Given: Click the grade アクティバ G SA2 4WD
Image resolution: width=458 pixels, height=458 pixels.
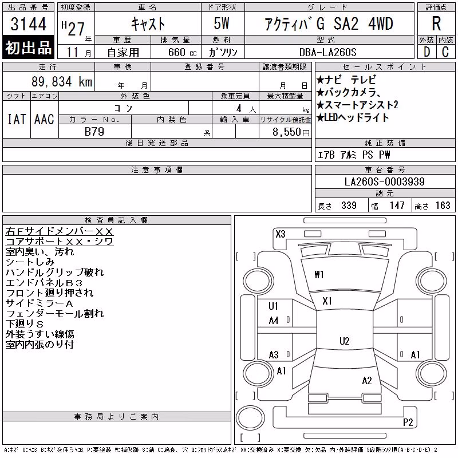Looking at the screenshot, I should pyautogui.click(x=329, y=23).
